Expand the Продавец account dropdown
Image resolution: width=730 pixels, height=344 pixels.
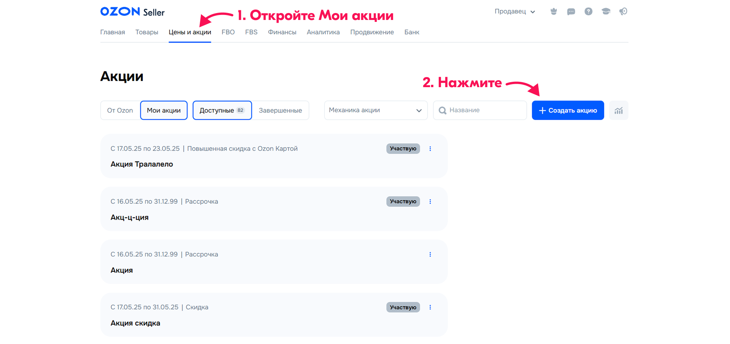(515, 12)
